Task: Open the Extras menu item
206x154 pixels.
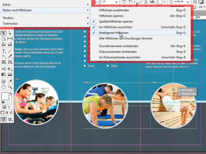Action: pos(45,5)
